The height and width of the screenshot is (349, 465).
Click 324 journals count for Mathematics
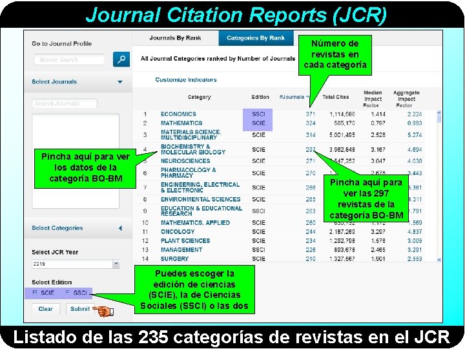[x=311, y=123]
